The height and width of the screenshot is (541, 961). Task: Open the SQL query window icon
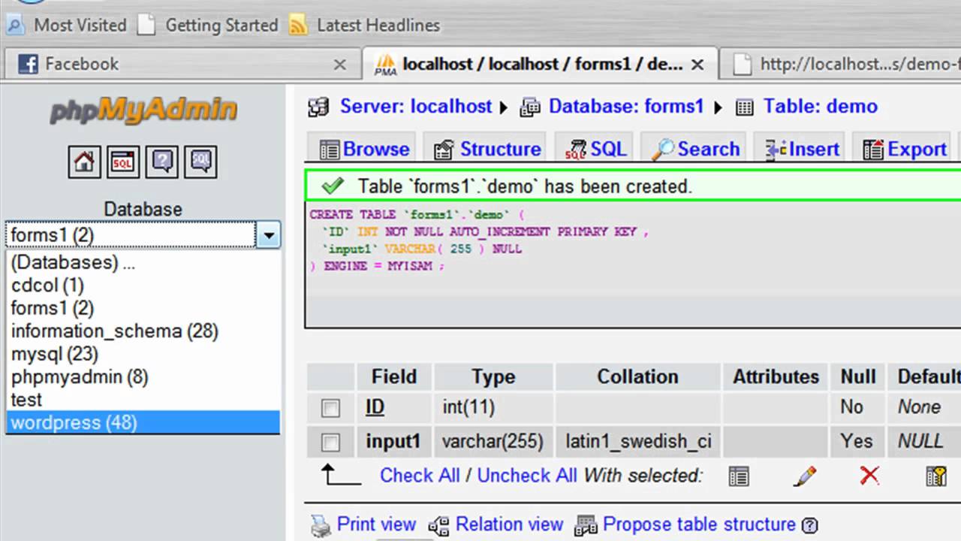[x=122, y=162]
